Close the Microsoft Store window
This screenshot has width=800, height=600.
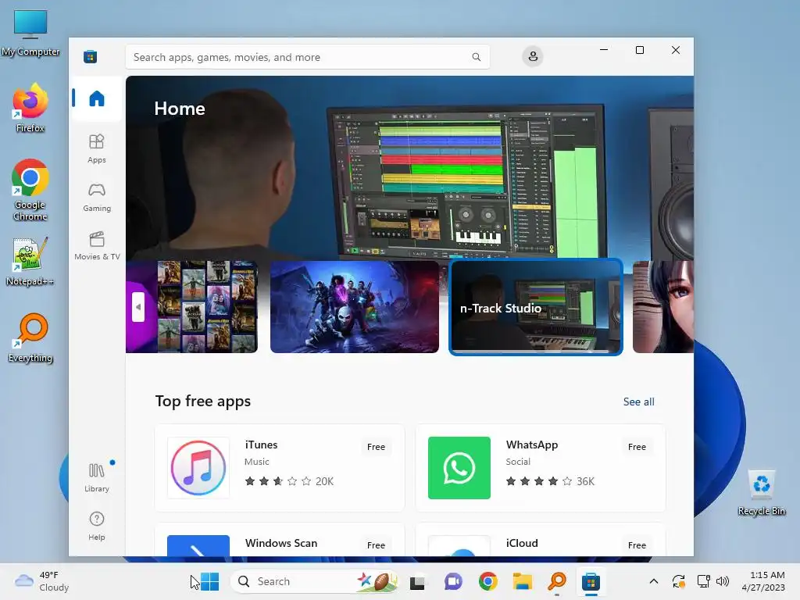[676, 50]
